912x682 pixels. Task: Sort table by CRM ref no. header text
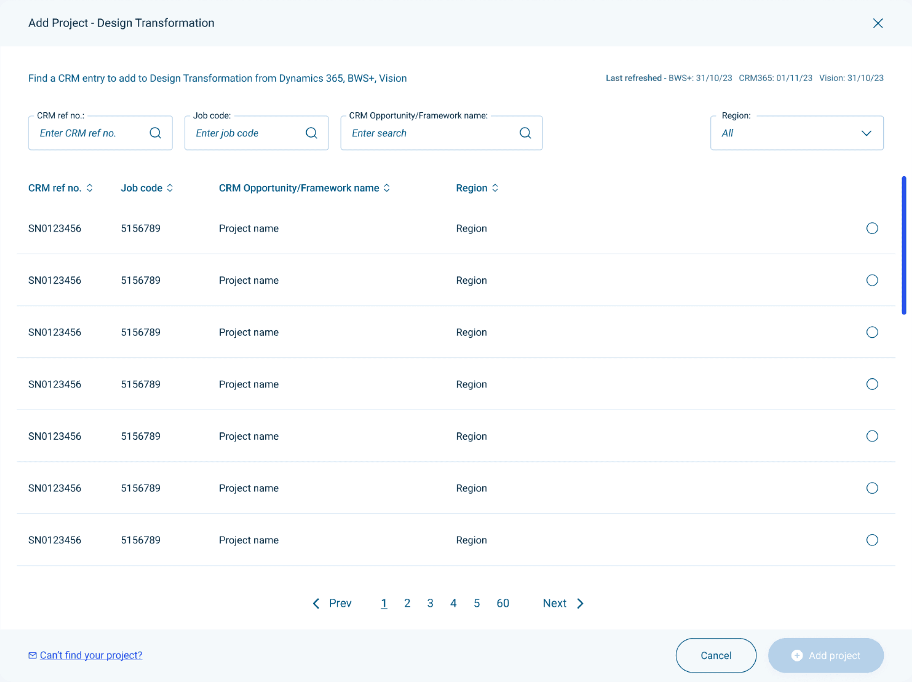(x=55, y=188)
